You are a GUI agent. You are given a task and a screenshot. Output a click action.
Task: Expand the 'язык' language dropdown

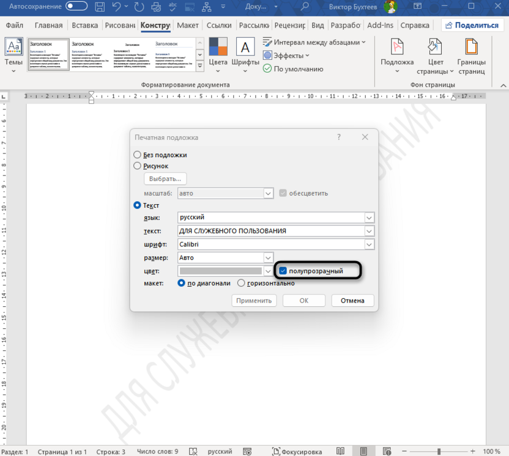(x=369, y=218)
